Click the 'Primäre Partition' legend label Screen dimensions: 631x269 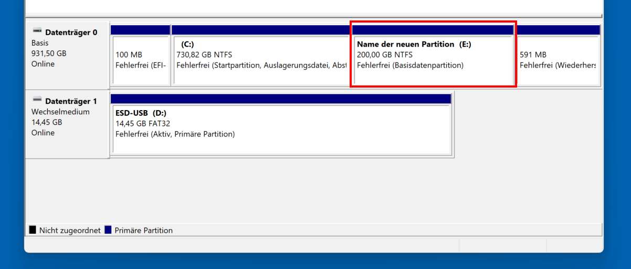click(143, 230)
